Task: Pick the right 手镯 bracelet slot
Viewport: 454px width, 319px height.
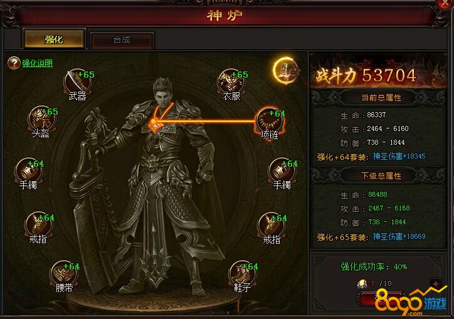Action: point(282,171)
